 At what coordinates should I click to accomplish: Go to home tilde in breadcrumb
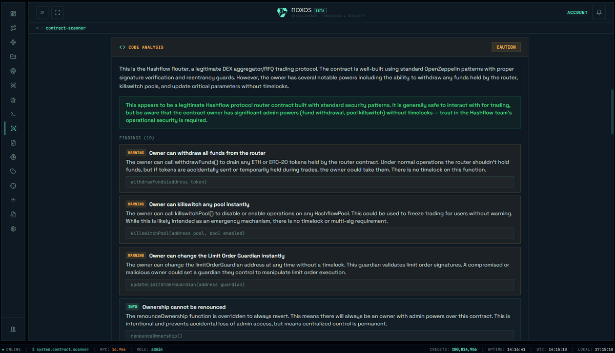coord(37,28)
